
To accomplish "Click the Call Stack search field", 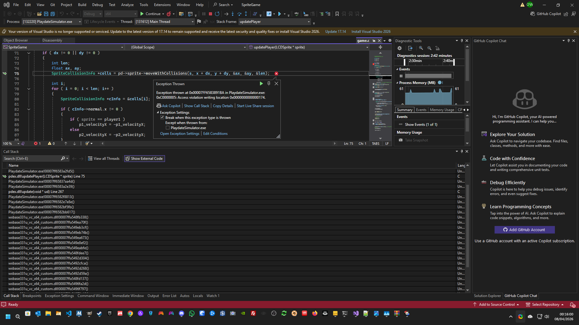I will [x=32, y=159].
